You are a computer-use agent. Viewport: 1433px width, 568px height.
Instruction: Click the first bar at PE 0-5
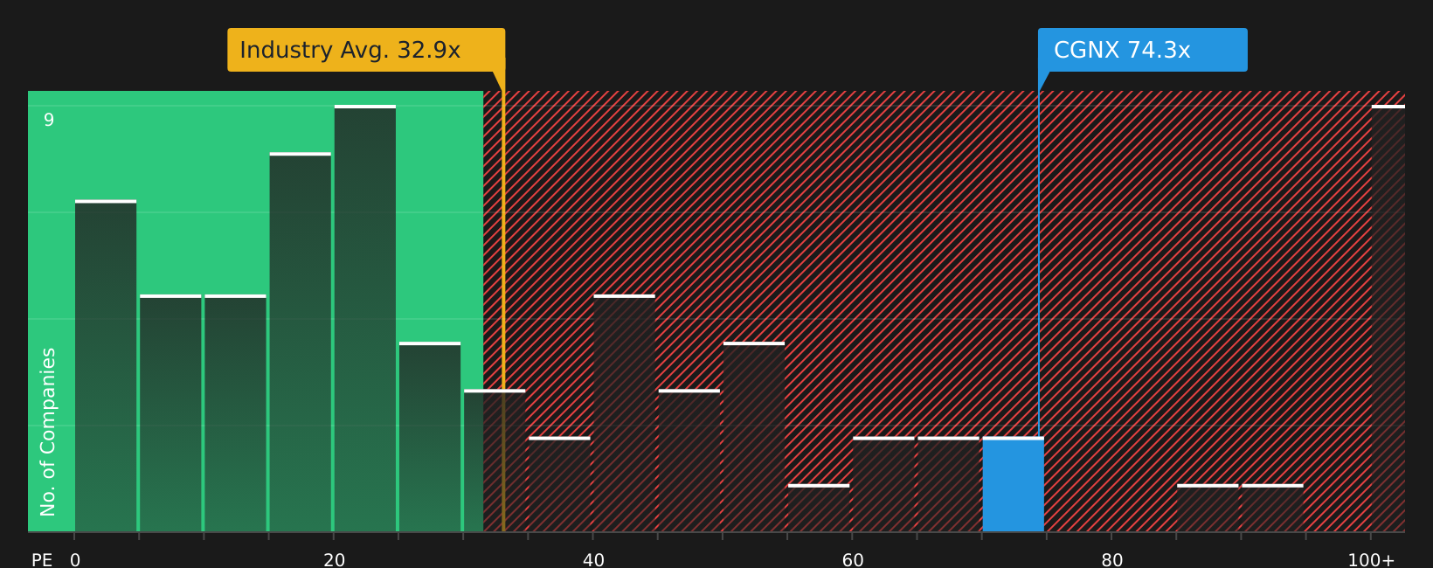pos(106,365)
